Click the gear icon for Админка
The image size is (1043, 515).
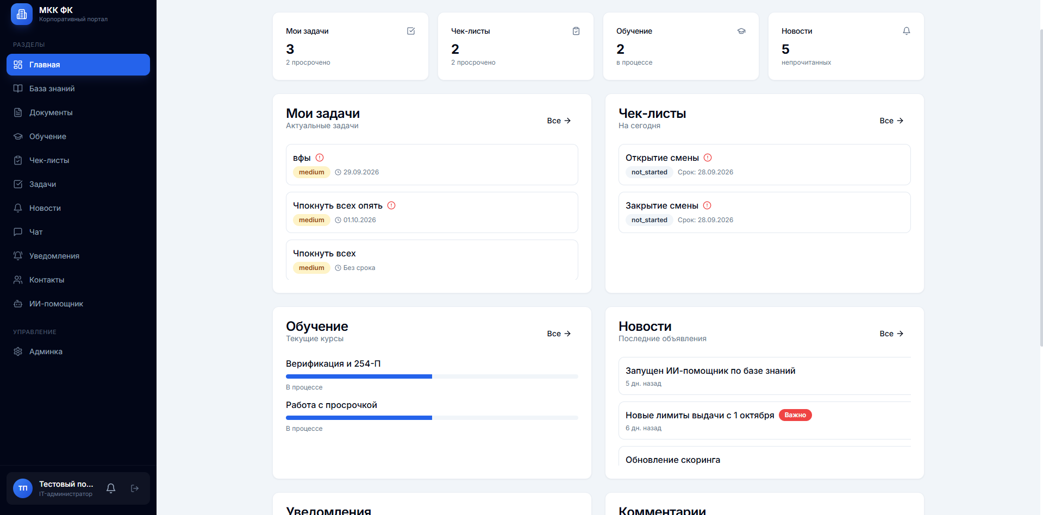click(x=18, y=351)
